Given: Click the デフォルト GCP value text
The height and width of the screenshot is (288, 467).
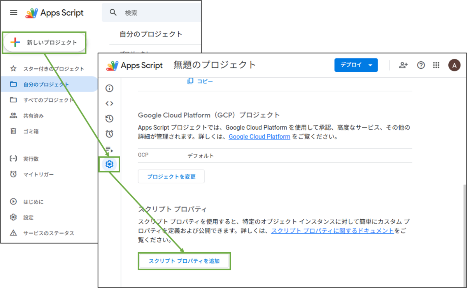Looking at the screenshot, I should [201, 156].
